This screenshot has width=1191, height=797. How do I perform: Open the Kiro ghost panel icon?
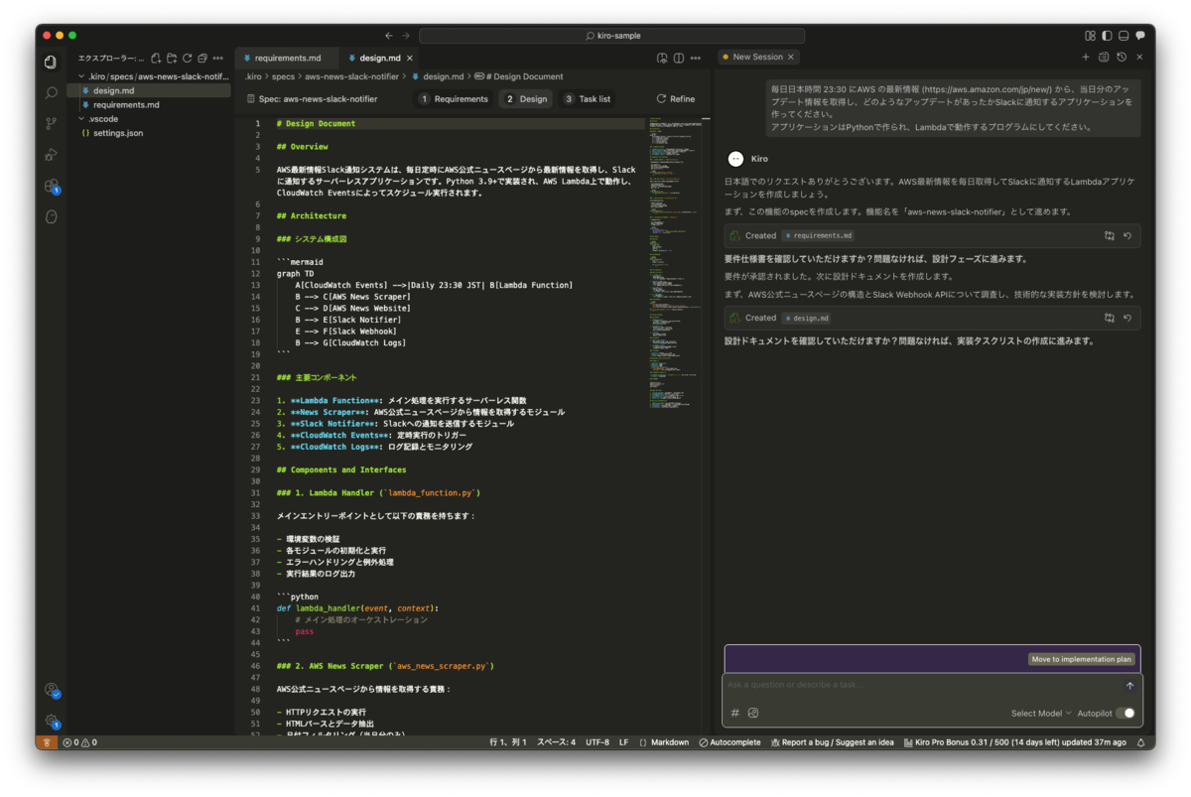click(x=51, y=216)
